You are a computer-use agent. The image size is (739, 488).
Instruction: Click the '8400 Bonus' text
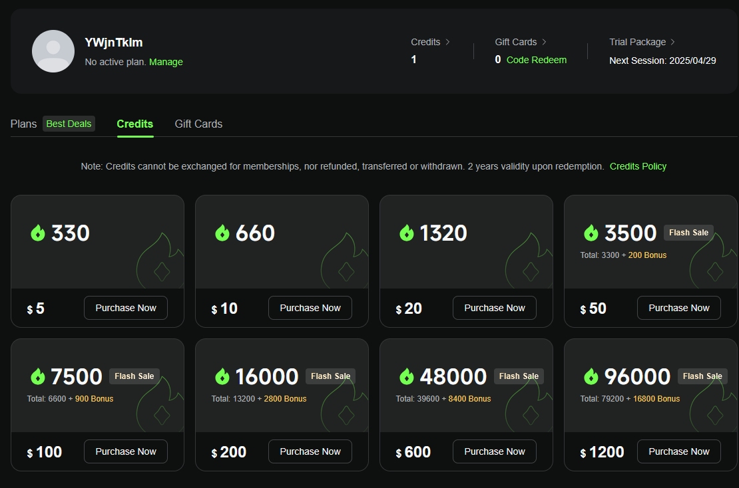coord(469,399)
